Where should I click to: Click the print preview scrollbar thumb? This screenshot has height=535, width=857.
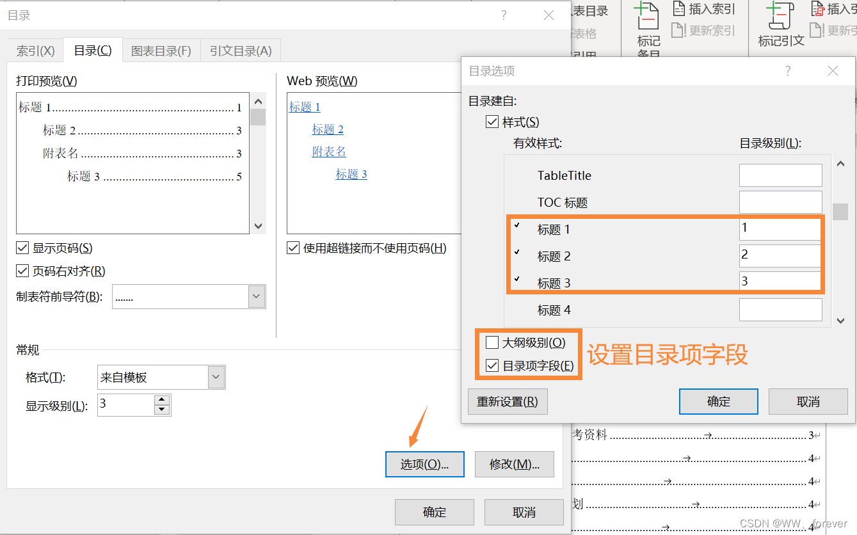[258, 117]
